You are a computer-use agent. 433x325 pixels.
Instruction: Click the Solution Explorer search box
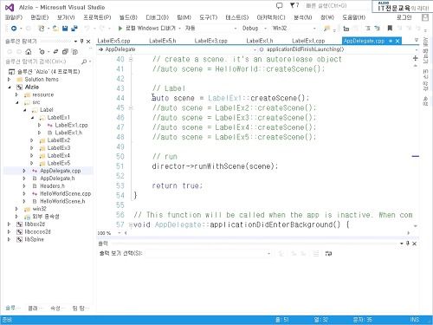(42, 62)
